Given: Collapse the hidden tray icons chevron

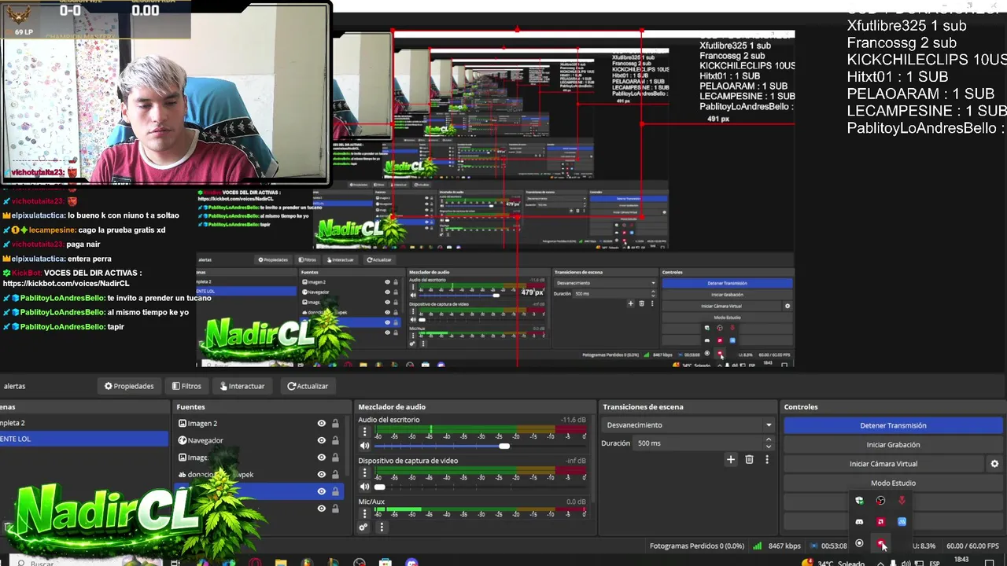Looking at the screenshot, I should point(880,563).
